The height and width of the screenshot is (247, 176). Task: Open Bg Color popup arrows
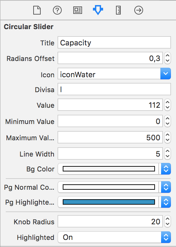(x=166, y=169)
